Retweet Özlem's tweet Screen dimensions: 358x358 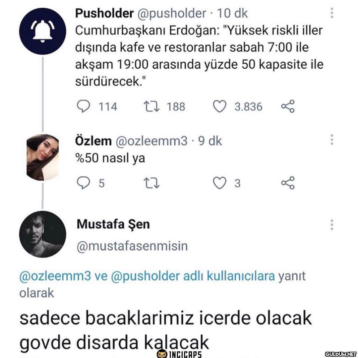point(151,183)
